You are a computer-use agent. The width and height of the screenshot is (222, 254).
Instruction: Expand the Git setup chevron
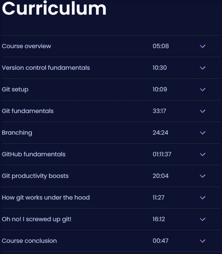click(x=202, y=90)
